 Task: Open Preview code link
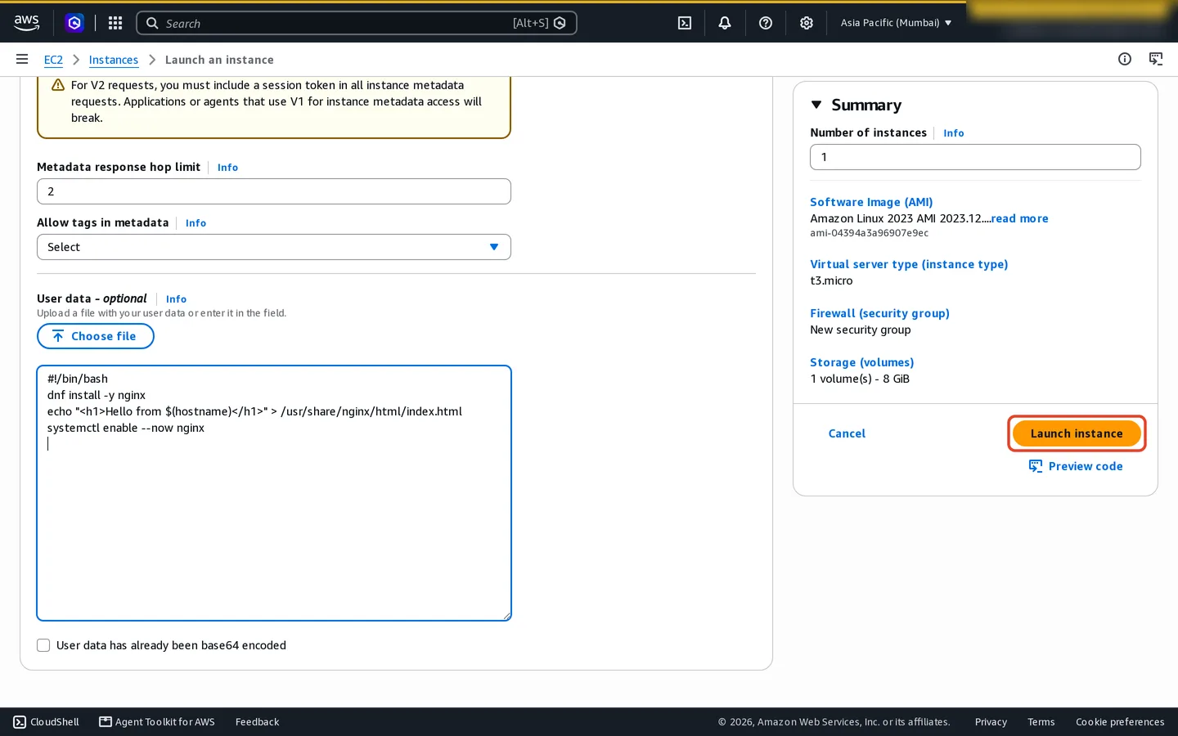(1086, 466)
